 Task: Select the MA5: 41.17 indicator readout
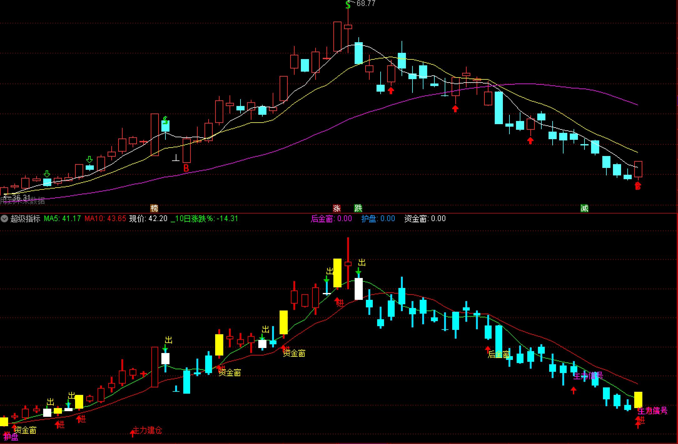click(62, 219)
